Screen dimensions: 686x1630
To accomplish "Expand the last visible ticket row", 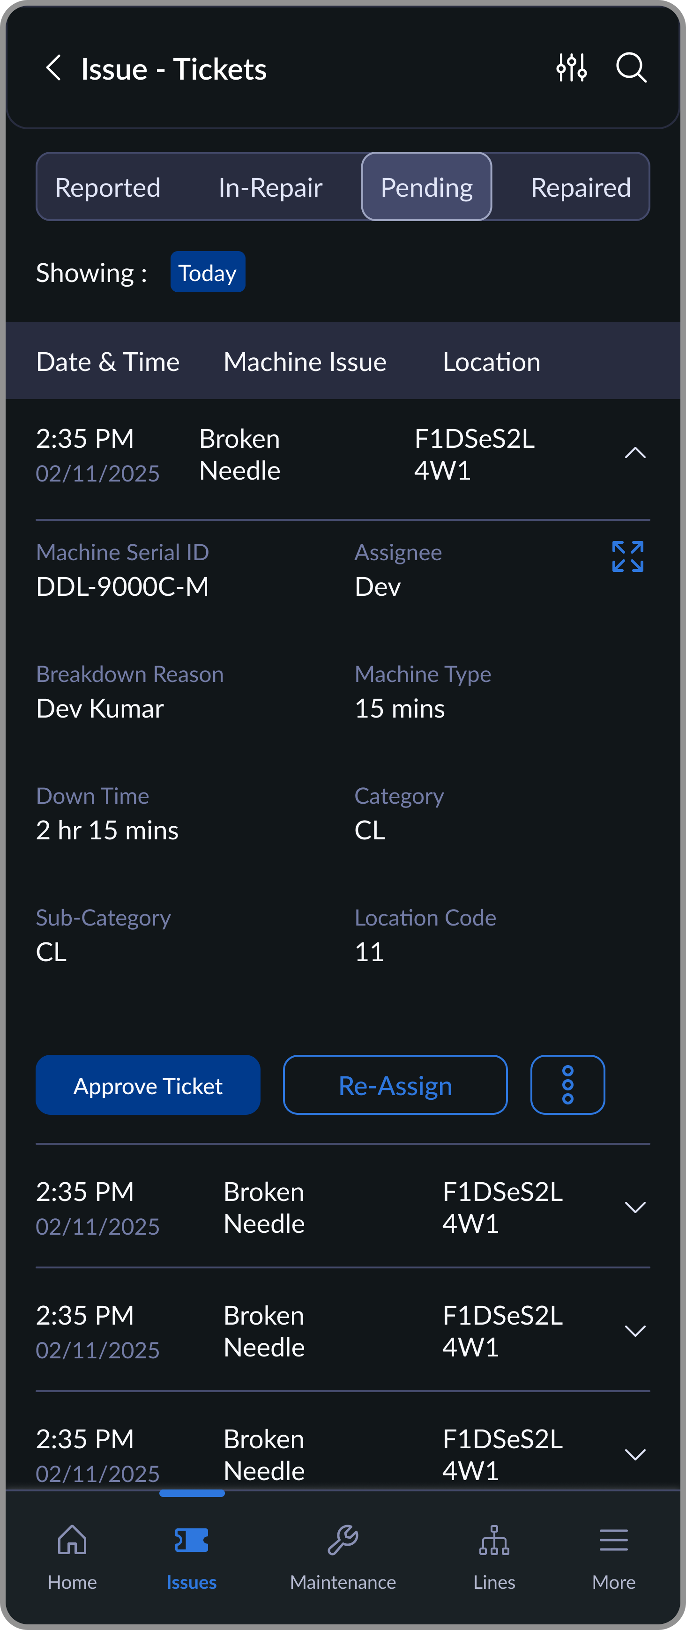I will pos(635,1454).
